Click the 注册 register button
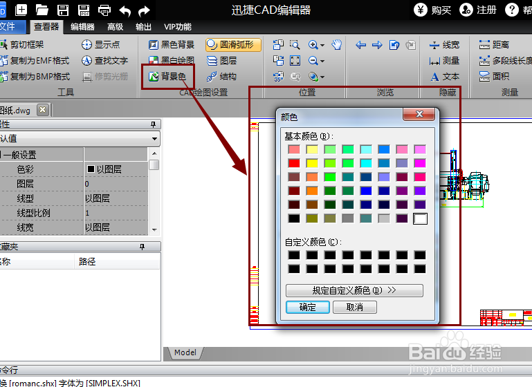The width and height of the screenshot is (532, 387). [x=478, y=10]
